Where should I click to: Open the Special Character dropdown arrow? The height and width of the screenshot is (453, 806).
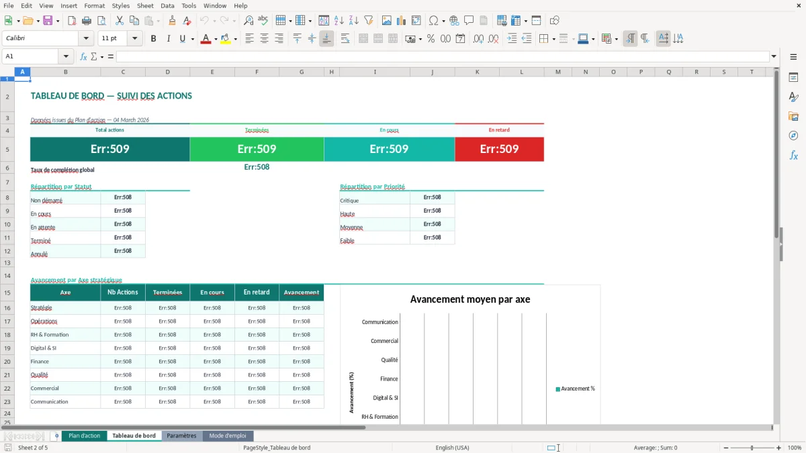443,21
